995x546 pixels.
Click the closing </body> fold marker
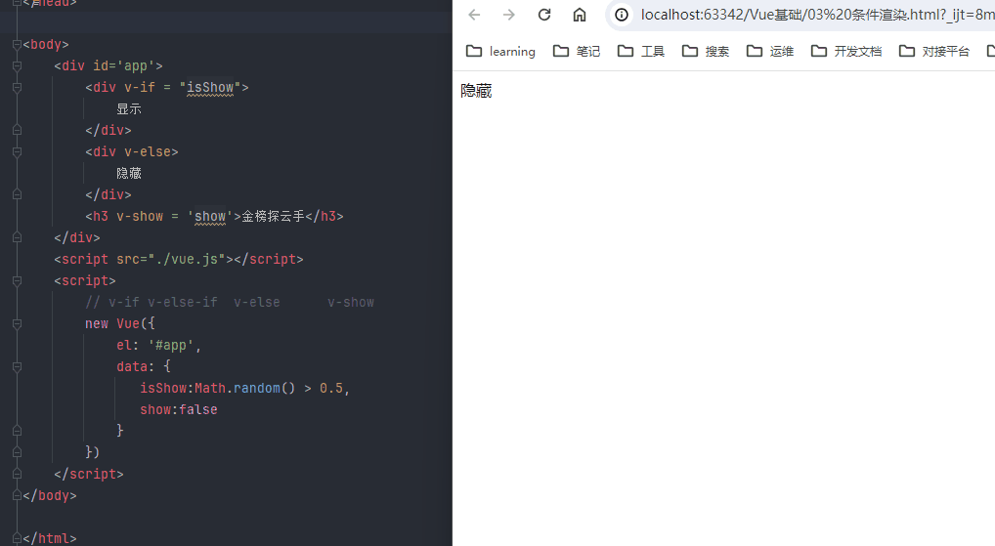pyautogui.click(x=18, y=495)
